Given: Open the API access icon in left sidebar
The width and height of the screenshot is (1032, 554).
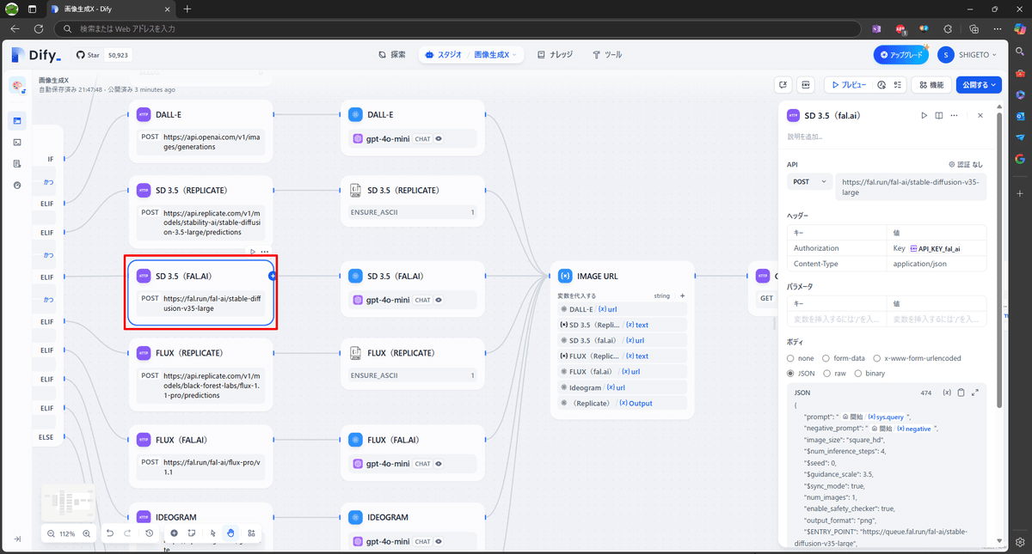Looking at the screenshot, I should [17, 142].
